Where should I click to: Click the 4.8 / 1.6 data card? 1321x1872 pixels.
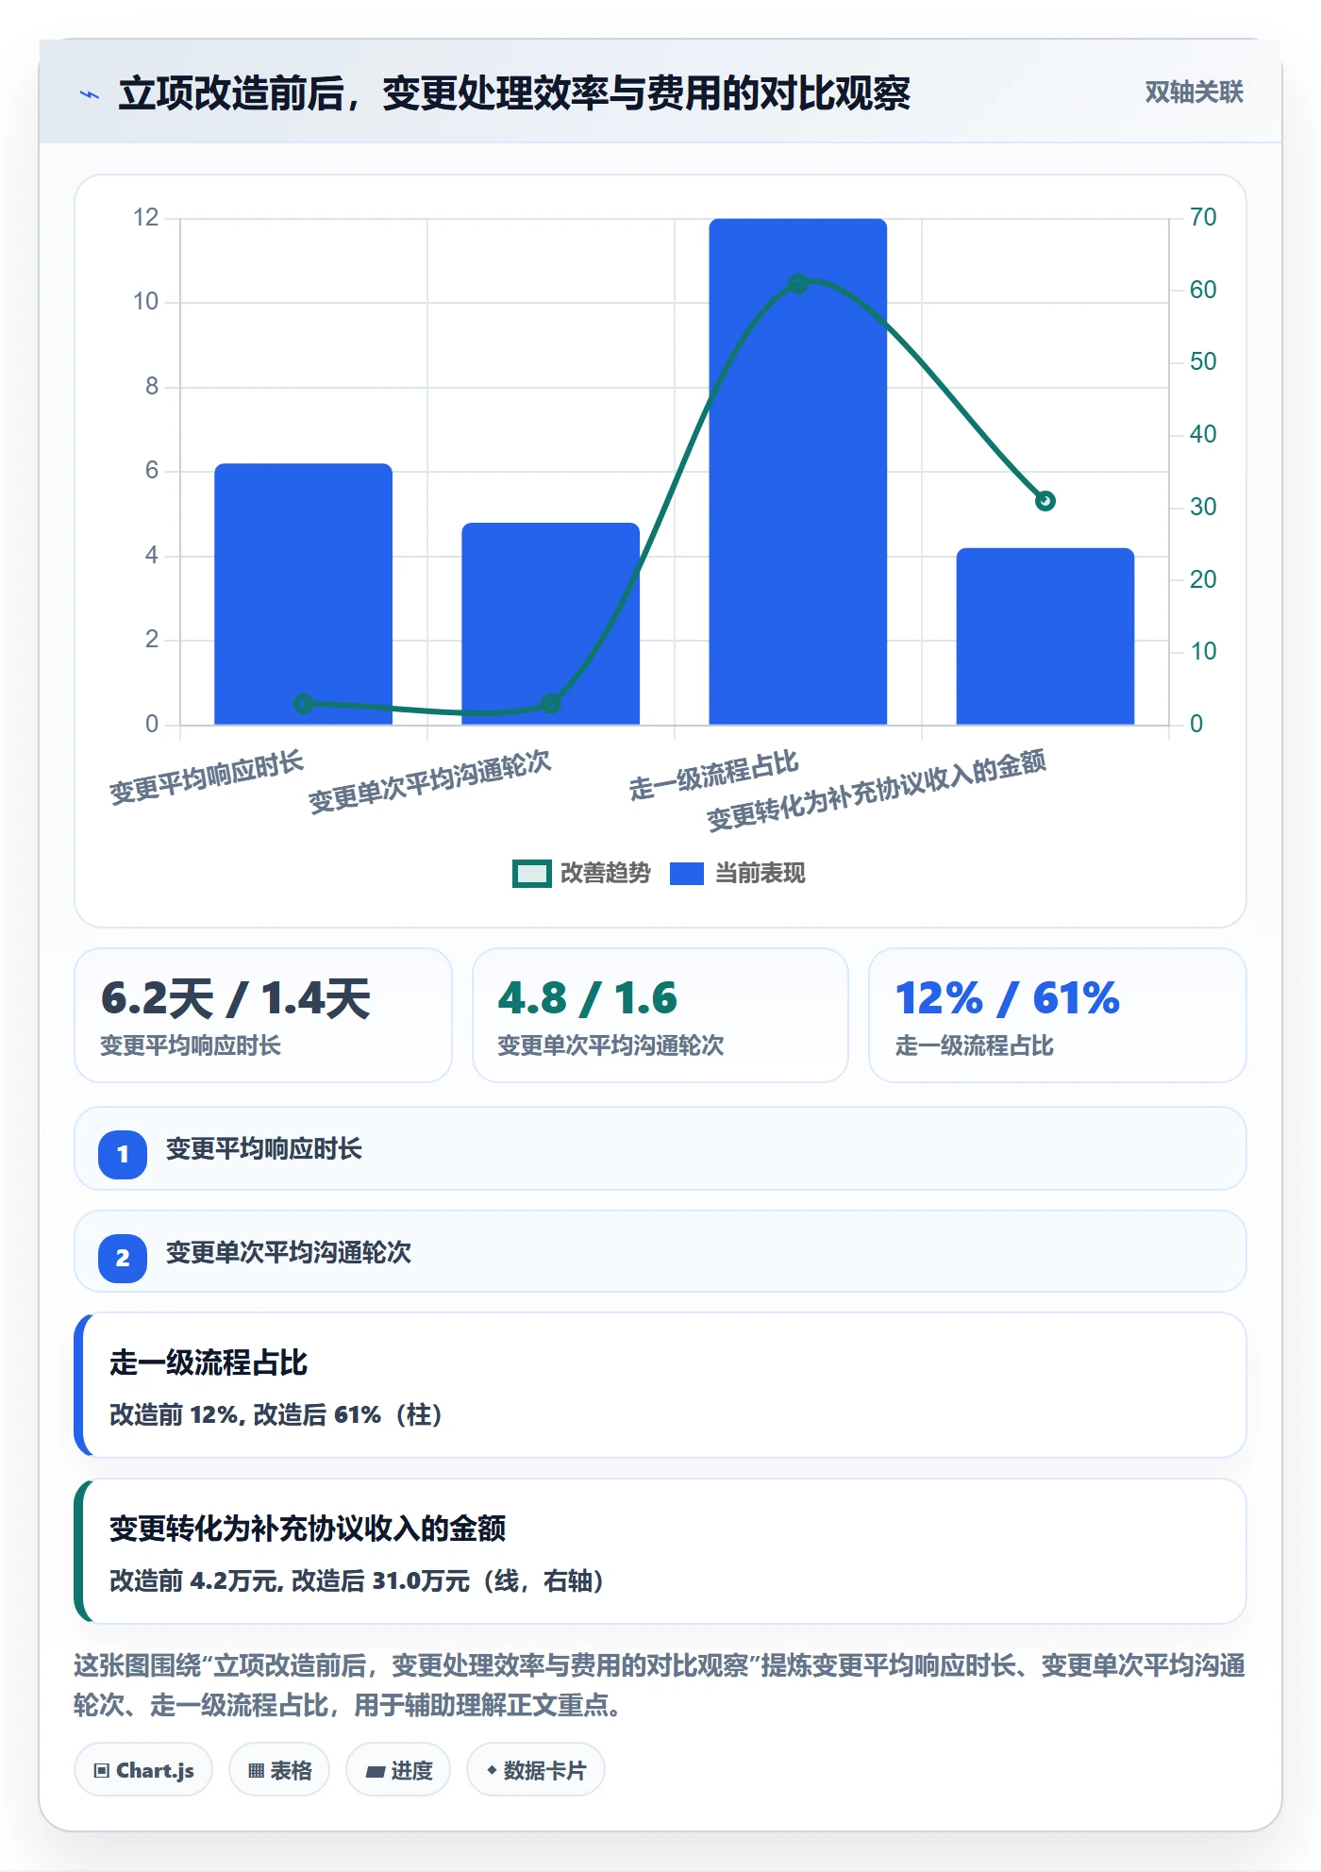pos(660,1015)
